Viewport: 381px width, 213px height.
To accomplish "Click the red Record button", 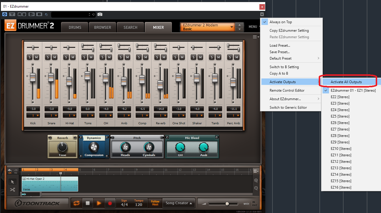I will (x=110, y=203).
